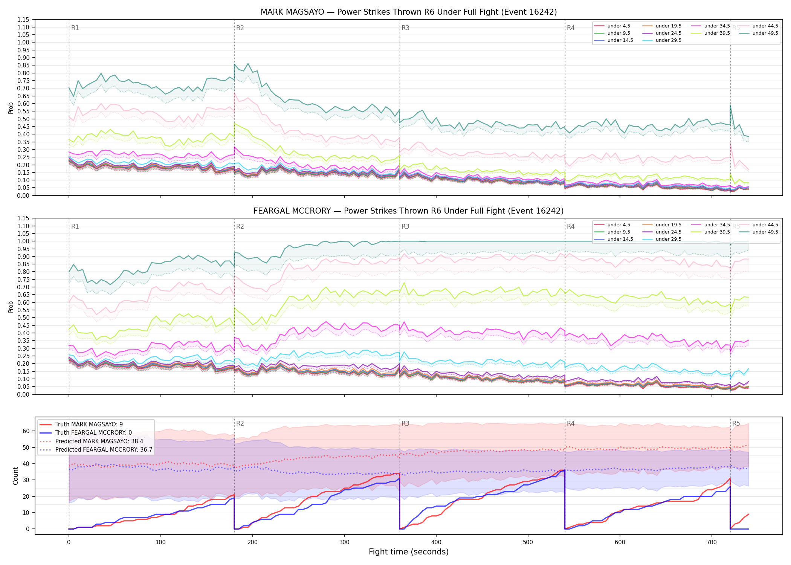Click the 50 tick on the Count axis
Screen dimensions: 791x565
(x=26, y=447)
